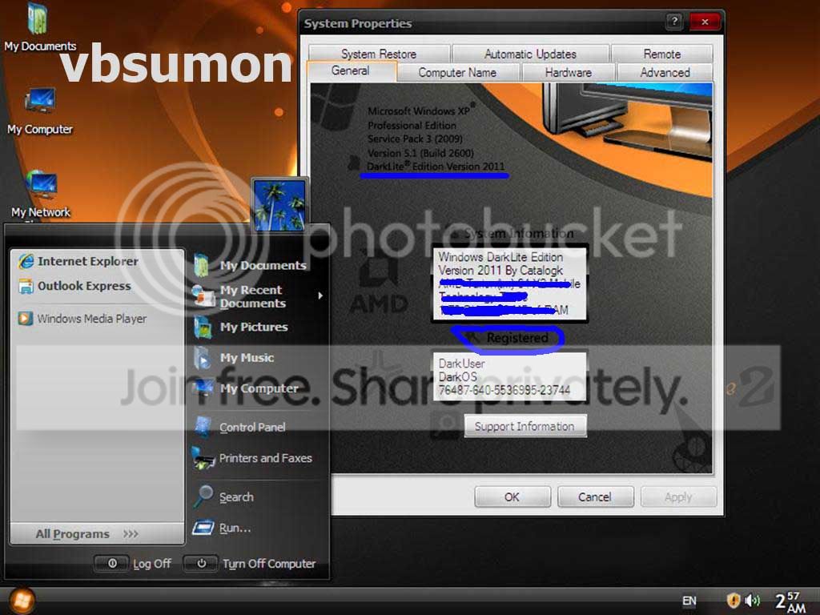Screen dimensions: 820x615
Task: Open My Documents in the Start menu
Action: click(250, 265)
